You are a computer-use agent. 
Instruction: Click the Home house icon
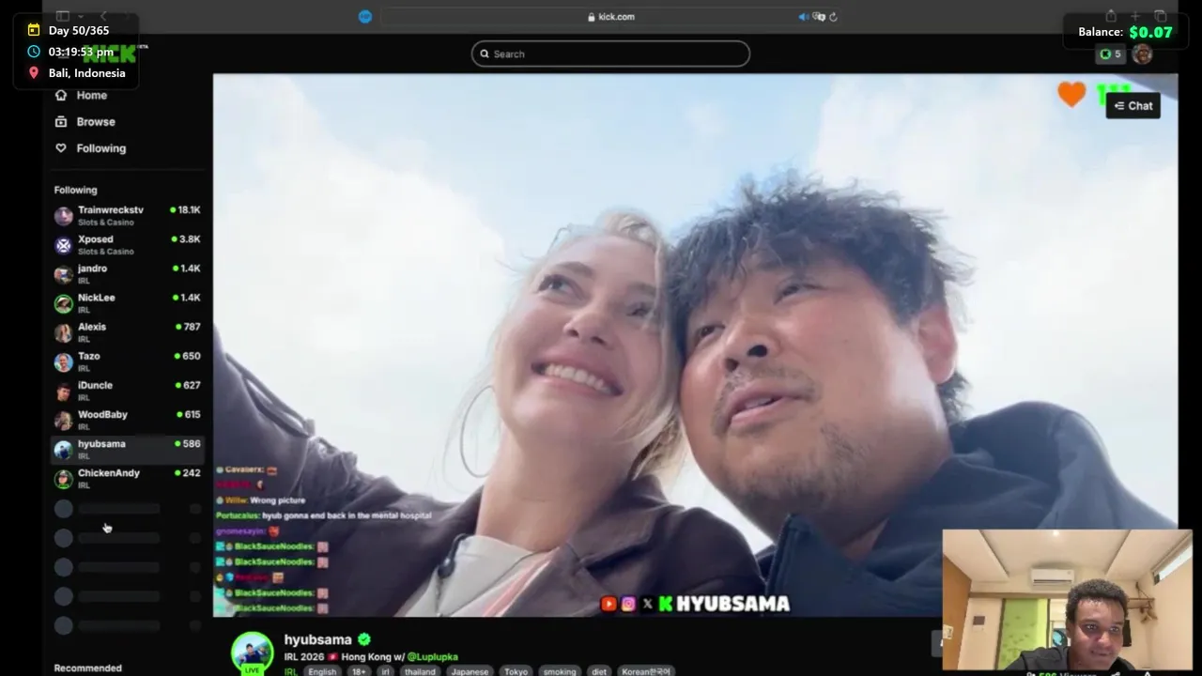[x=61, y=95]
